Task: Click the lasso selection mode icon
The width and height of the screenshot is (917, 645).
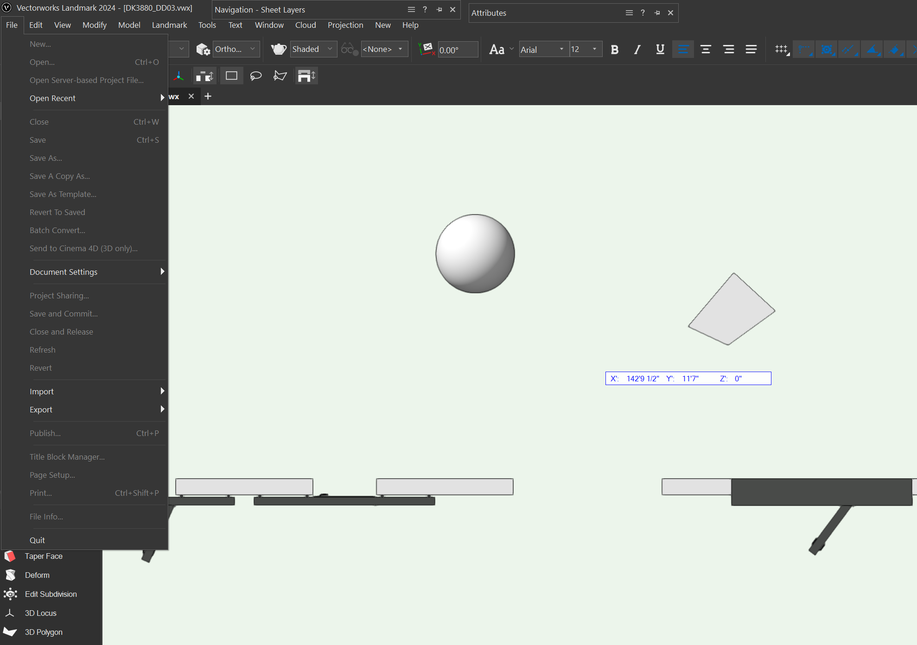Action: 255,76
